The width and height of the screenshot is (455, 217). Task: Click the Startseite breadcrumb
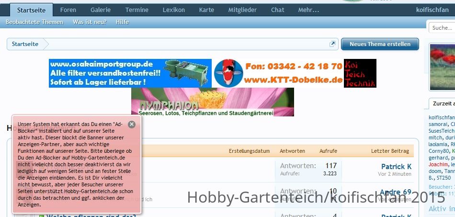(25, 44)
